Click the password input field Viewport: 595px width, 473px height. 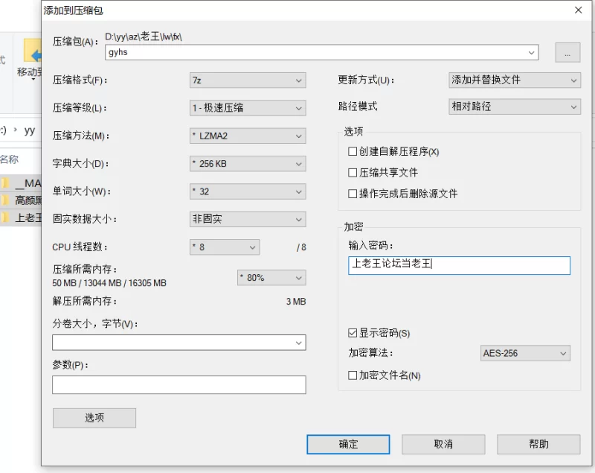pos(459,265)
